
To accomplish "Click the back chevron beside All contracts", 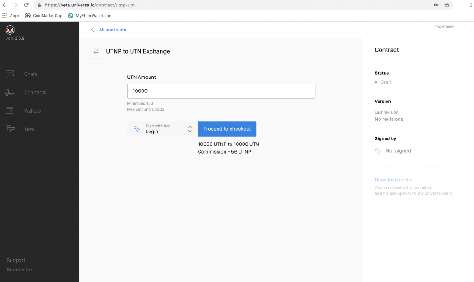I will click(x=93, y=29).
